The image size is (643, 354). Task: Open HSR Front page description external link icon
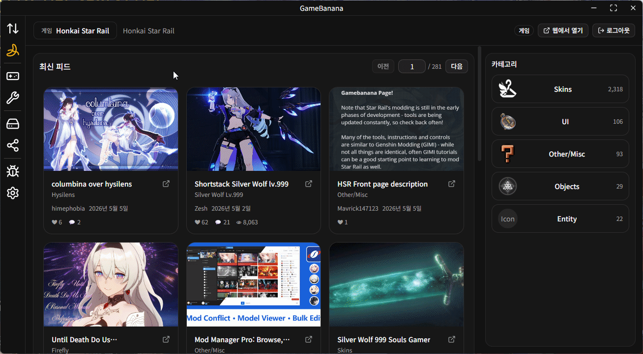click(x=452, y=184)
